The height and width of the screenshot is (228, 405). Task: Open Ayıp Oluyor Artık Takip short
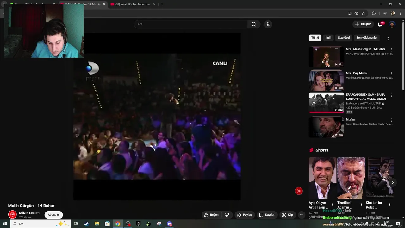pos(322,178)
